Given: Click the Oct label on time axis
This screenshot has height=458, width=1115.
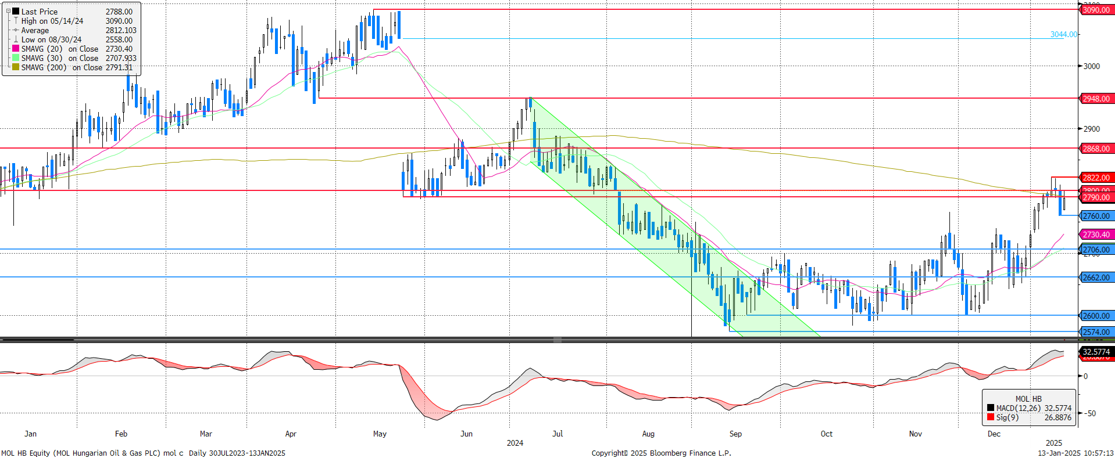Looking at the screenshot, I should click(x=826, y=434).
